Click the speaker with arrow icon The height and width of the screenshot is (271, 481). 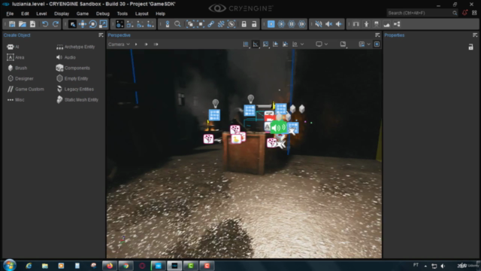click(x=339, y=24)
